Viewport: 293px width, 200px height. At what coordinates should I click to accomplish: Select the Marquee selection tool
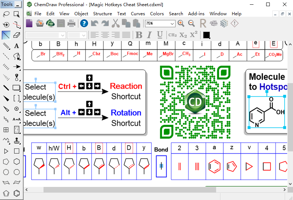point(17,14)
